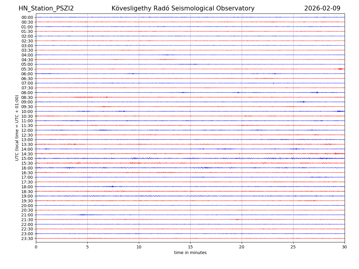Image resolution: width=359 pixels, height=269 pixels.
Task: Click the vertical UTC local time axis label
Action: (17, 128)
